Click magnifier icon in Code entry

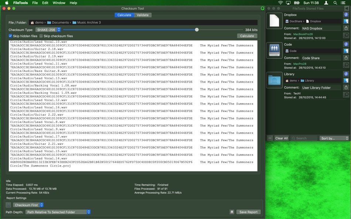pyautogui.click(x=346, y=65)
